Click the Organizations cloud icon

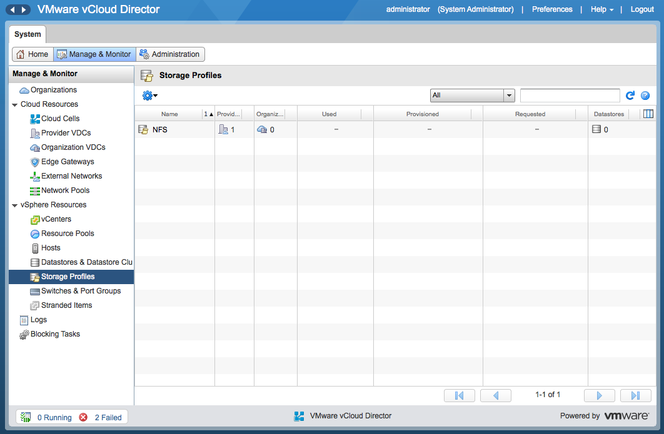pyautogui.click(x=24, y=90)
